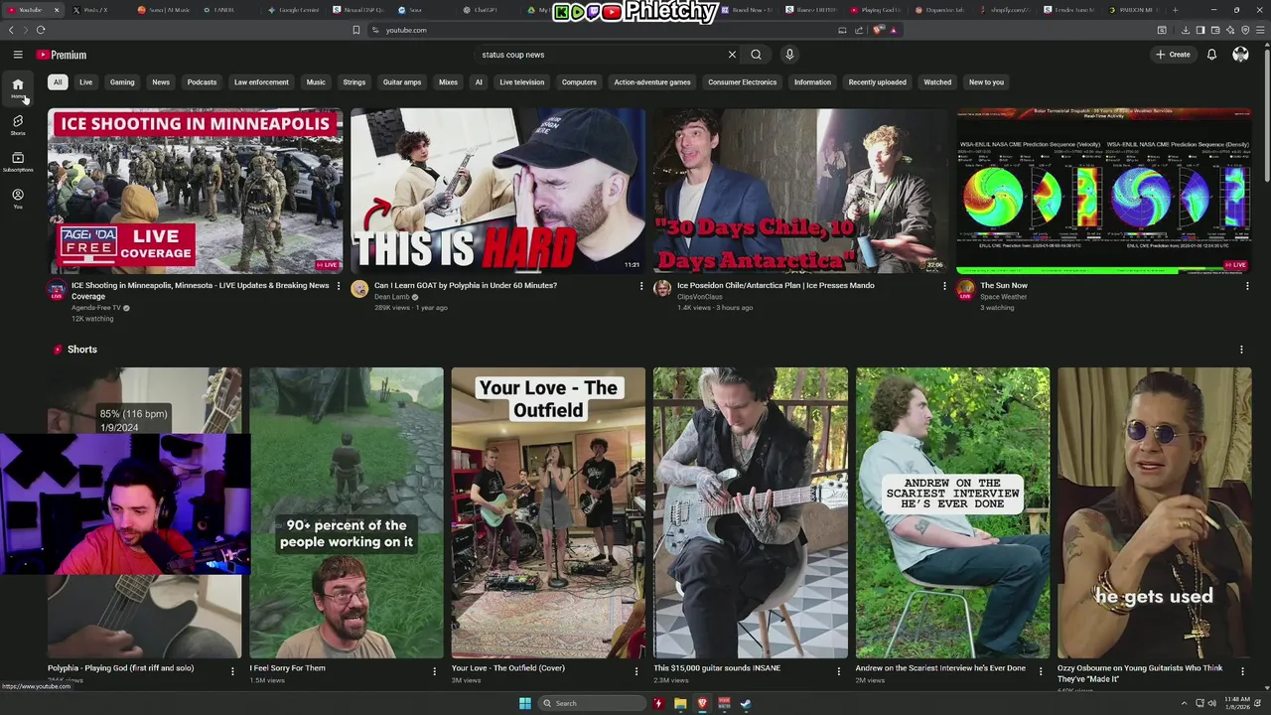The image size is (1271, 715).
Task: Open the browser downloads icon
Action: click(1188, 30)
